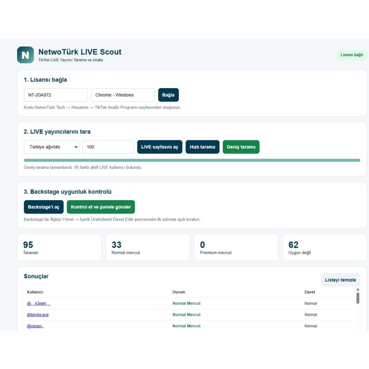Open the @boykq.exe user link
The width and height of the screenshot is (369, 369).
tap(38, 315)
